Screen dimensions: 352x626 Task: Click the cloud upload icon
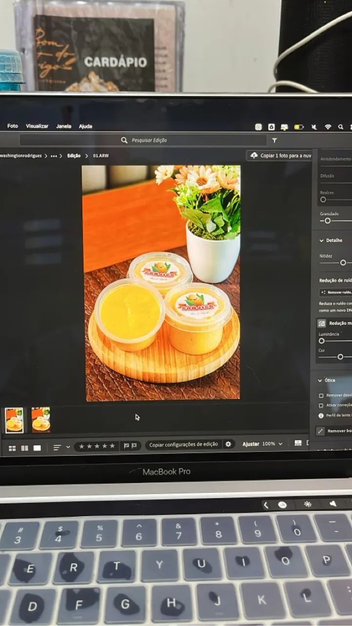(x=254, y=156)
